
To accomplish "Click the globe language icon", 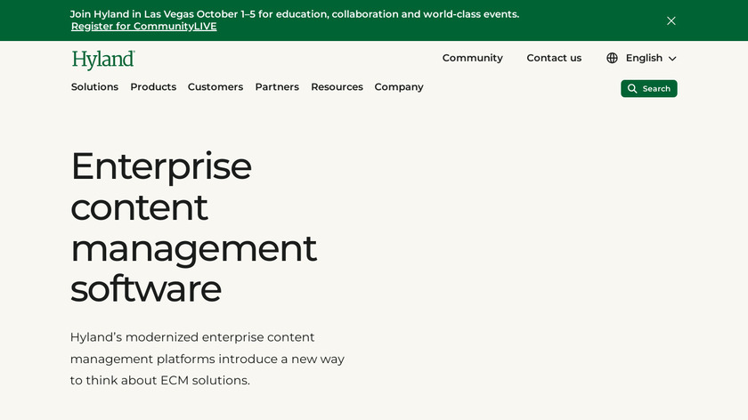I will tap(612, 58).
